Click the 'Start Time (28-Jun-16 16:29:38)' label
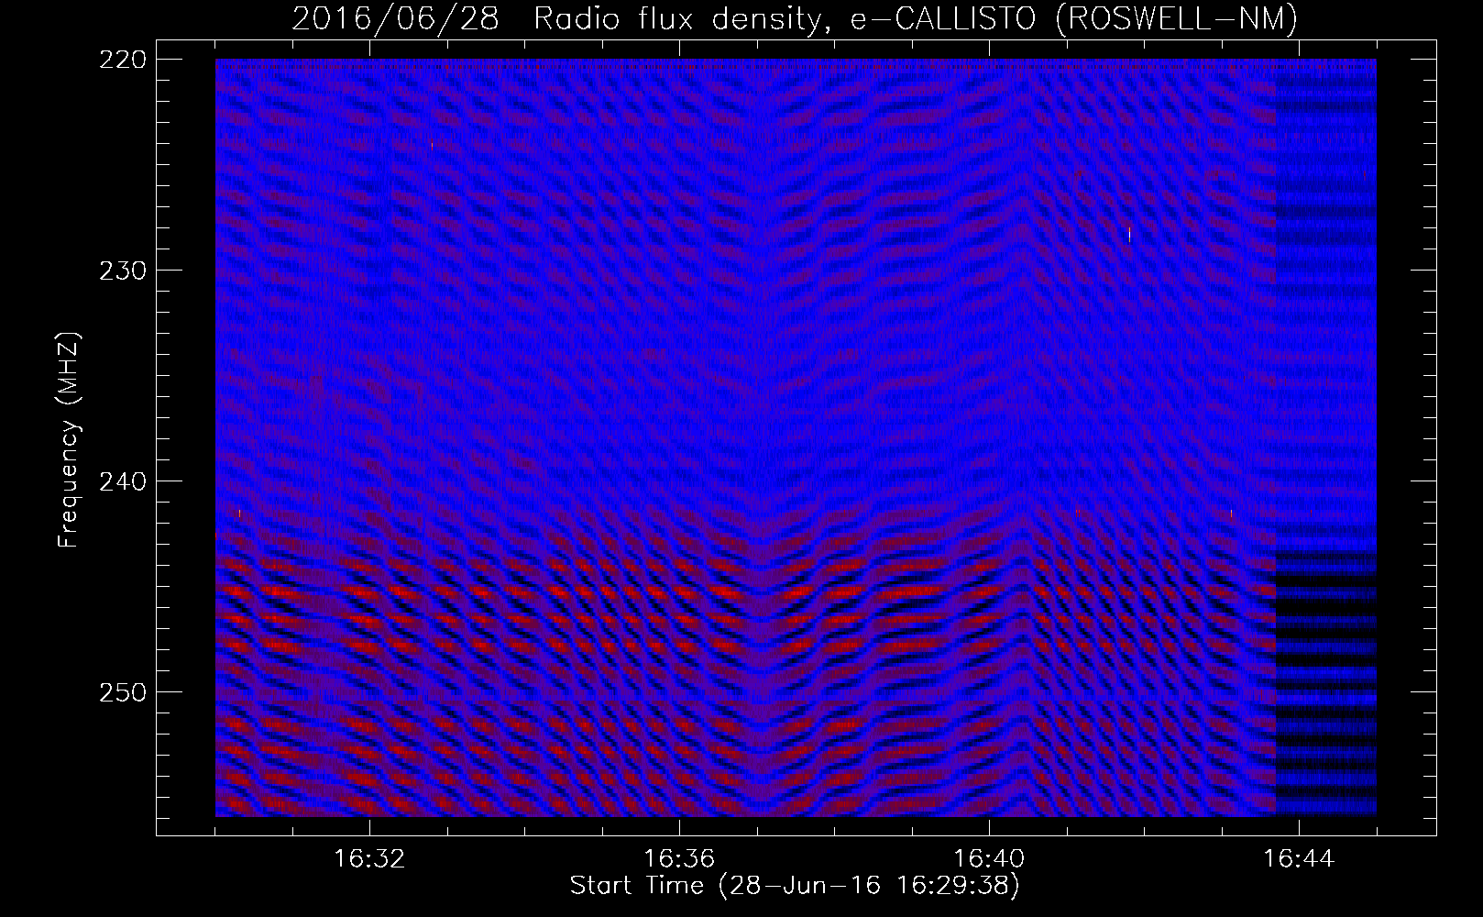This screenshot has height=917, width=1483. [x=795, y=886]
